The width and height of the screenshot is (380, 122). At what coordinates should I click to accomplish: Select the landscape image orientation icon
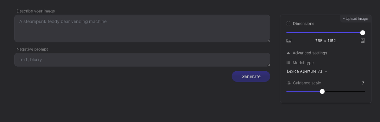(288, 41)
